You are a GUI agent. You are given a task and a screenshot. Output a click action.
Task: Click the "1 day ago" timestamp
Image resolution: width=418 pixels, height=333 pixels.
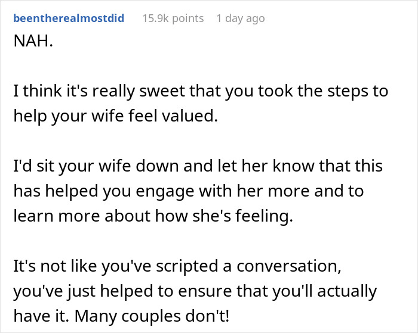pos(241,18)
